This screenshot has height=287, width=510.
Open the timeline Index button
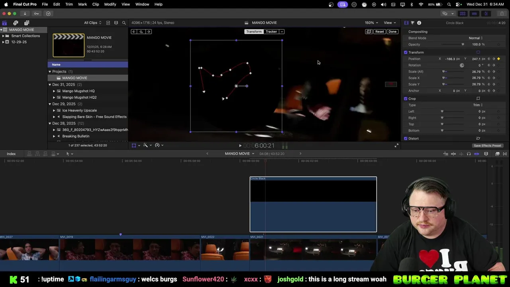click(x=11, y=154)
